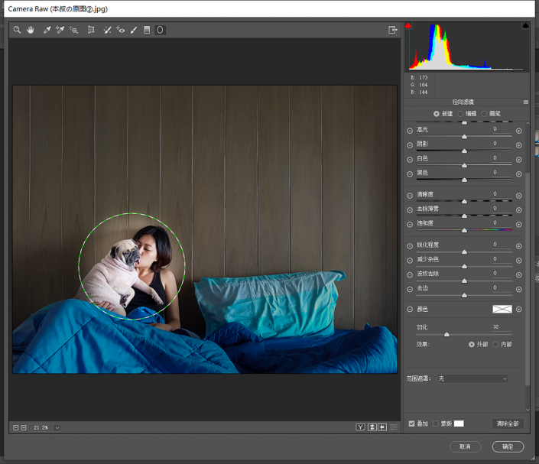Enable the 蒙版 mask checkbox
539x464 pixels.
[x=436, y=423]
